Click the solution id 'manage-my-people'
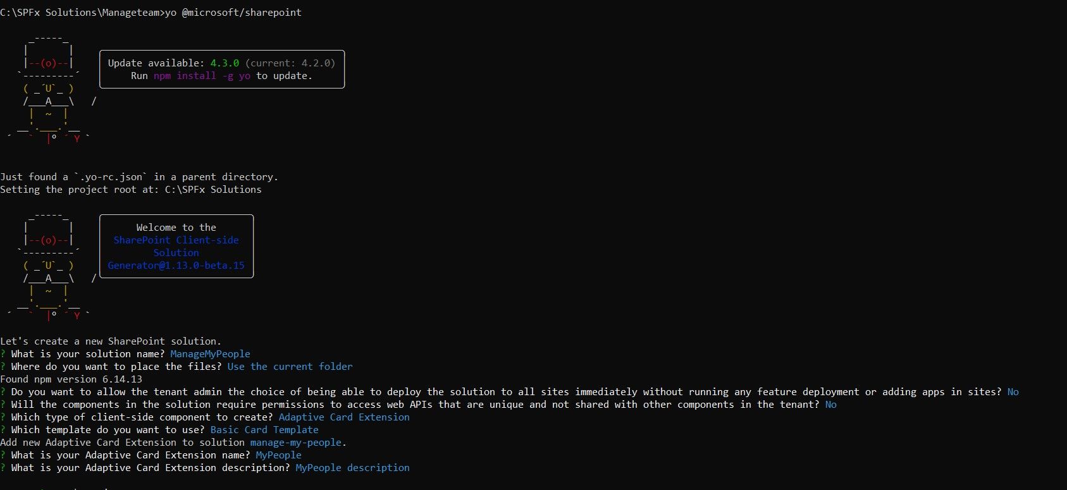The width and height of the screenshot is (1067, 490). (x=295, y=443)
